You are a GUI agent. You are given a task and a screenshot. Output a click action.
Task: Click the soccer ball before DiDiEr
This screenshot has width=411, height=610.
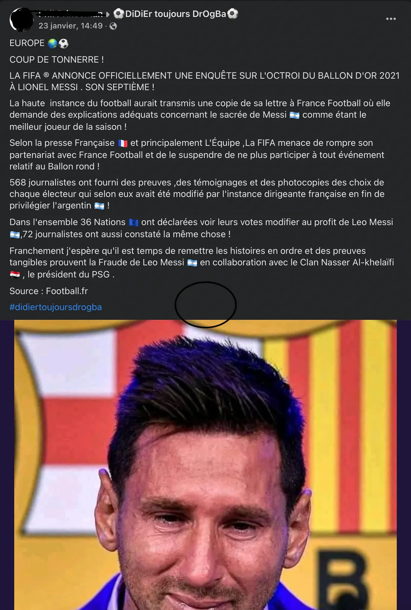(119, 14)
